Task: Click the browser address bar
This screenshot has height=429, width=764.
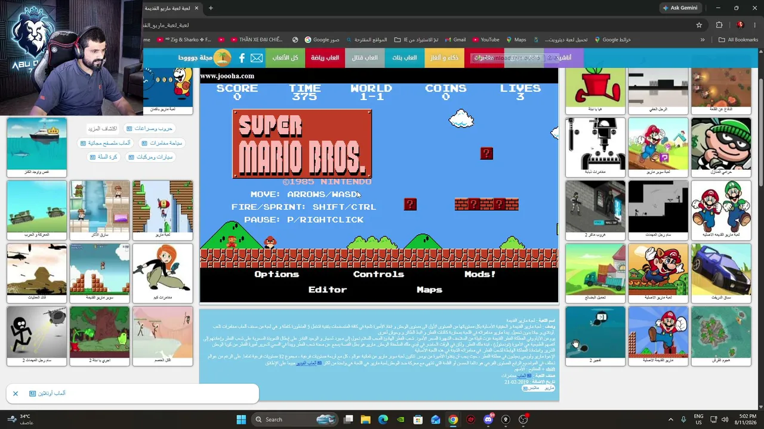Action: [x=418, y=25]
